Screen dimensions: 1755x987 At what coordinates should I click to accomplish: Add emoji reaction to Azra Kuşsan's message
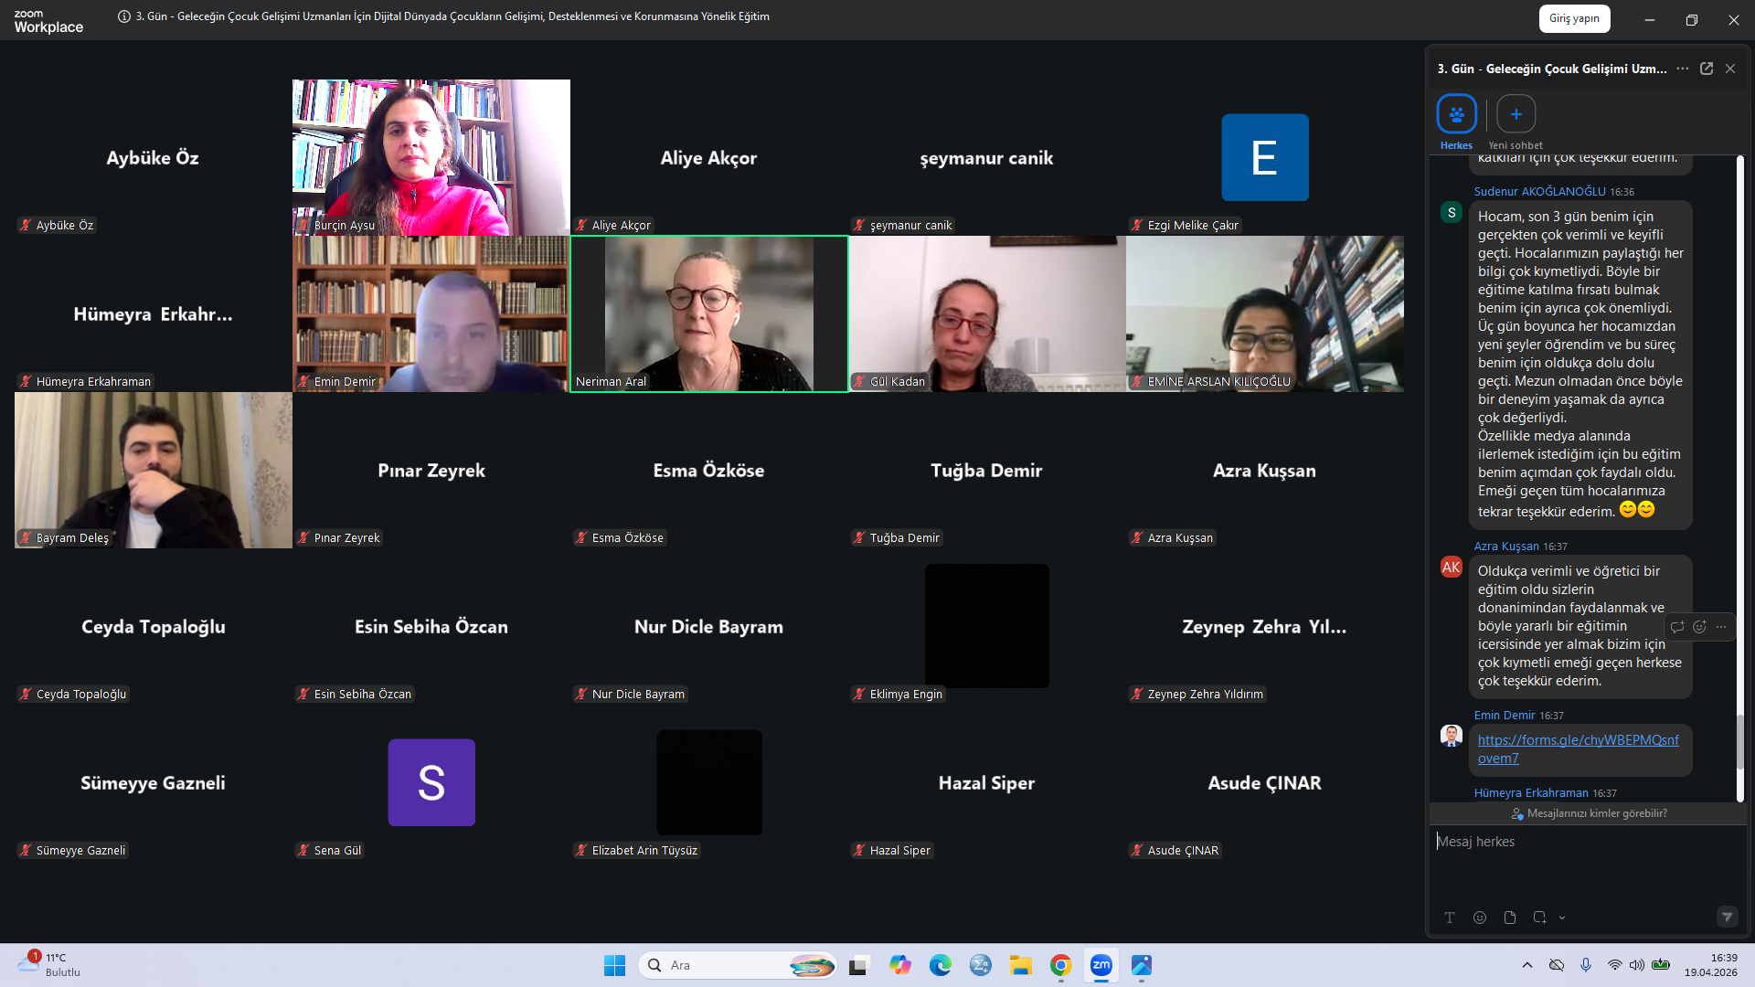1699,627
